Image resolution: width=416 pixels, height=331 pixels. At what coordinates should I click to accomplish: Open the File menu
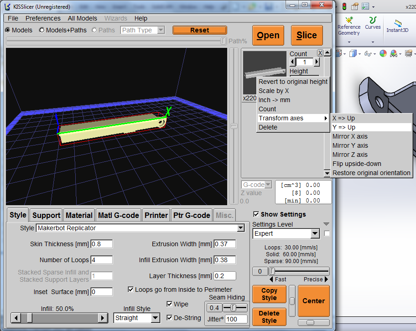click(x=13, y=18)
